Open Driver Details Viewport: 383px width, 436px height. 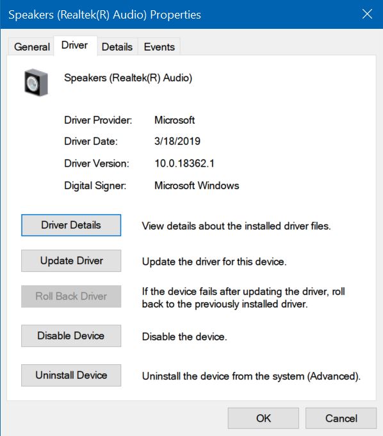click(x=71, y=225)
